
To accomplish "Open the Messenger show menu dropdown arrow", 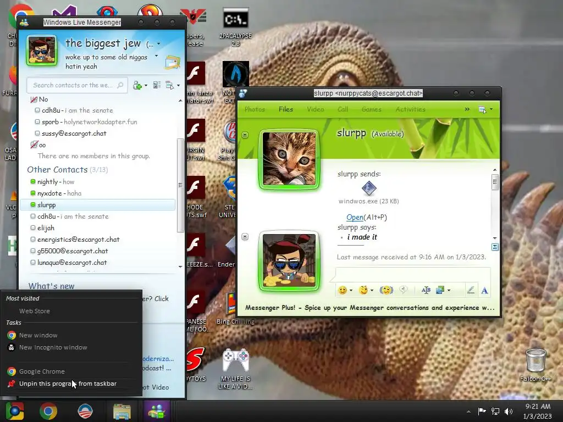I will tap(178, 85).
